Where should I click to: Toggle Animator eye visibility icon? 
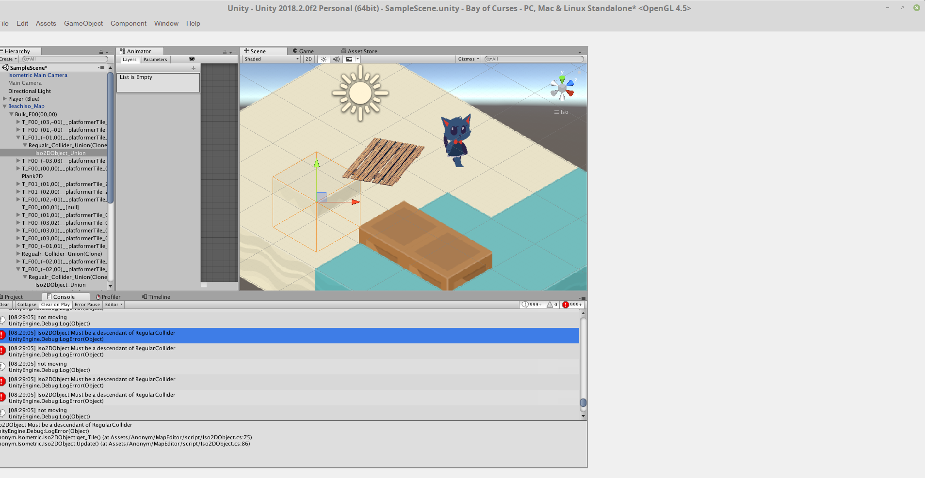pyautogui.click(x=192, y=59)
